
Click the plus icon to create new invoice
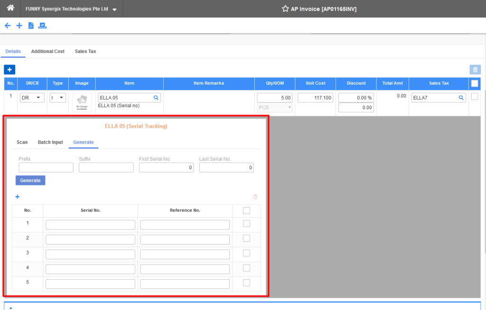click(19, 25)
